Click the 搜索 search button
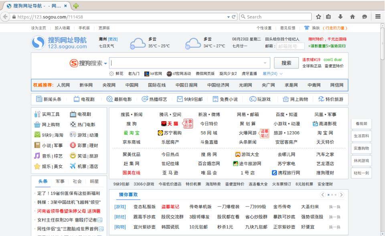385x236 pixels. point(286,63)
